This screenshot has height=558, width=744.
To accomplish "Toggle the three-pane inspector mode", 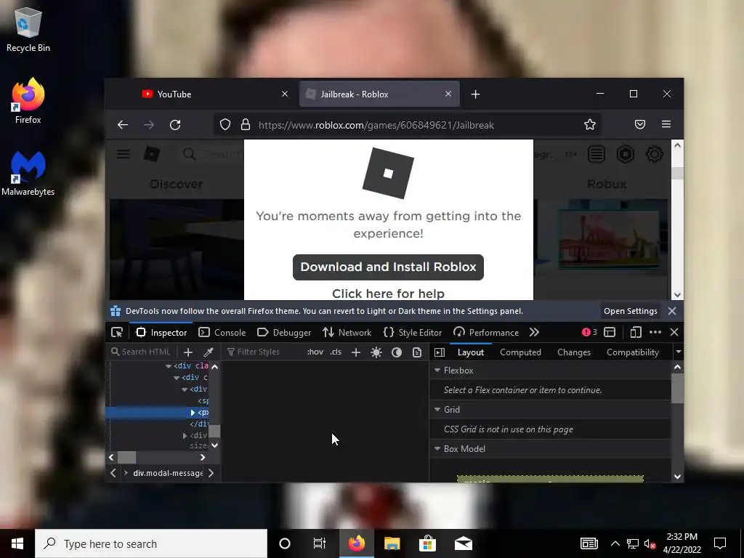I will pyautogui.click(x=440, y=352).
